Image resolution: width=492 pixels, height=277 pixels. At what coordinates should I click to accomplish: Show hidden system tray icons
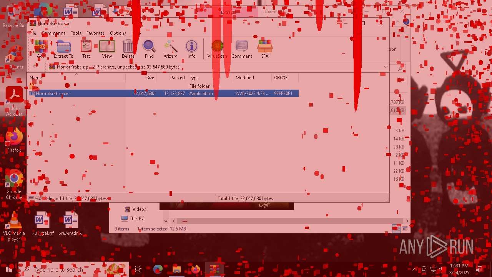click(414, 269)
